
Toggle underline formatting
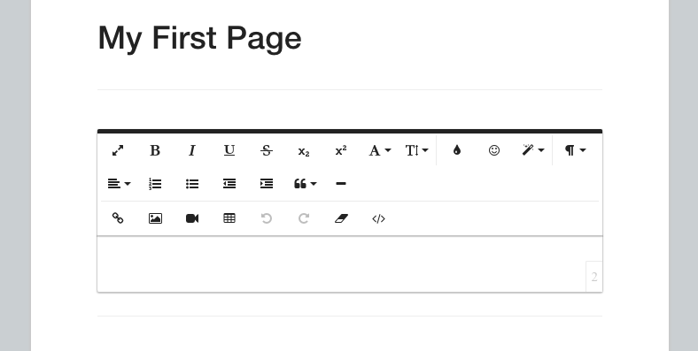[229, 150]
